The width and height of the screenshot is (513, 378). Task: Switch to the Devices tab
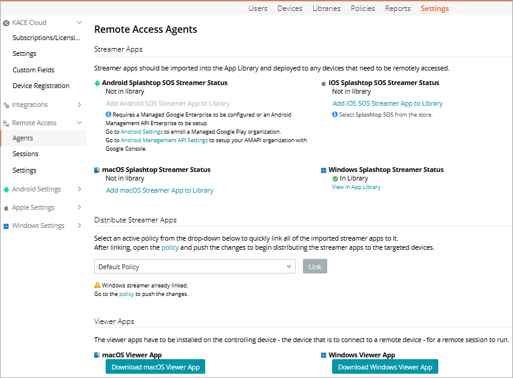(x=290, y=9)
